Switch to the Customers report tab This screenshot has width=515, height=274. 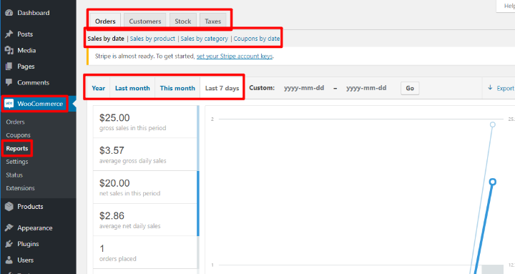tap(144, 21)
